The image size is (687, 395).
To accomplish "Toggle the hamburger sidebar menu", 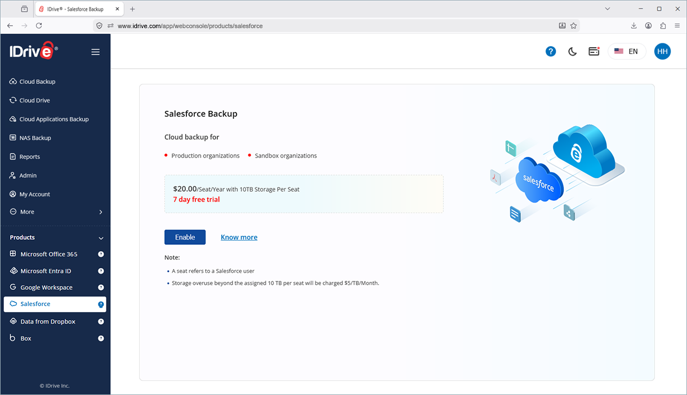I will [x=96, y=52].
